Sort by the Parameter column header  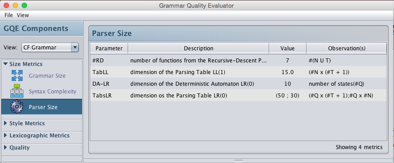(x=109, y=48)
